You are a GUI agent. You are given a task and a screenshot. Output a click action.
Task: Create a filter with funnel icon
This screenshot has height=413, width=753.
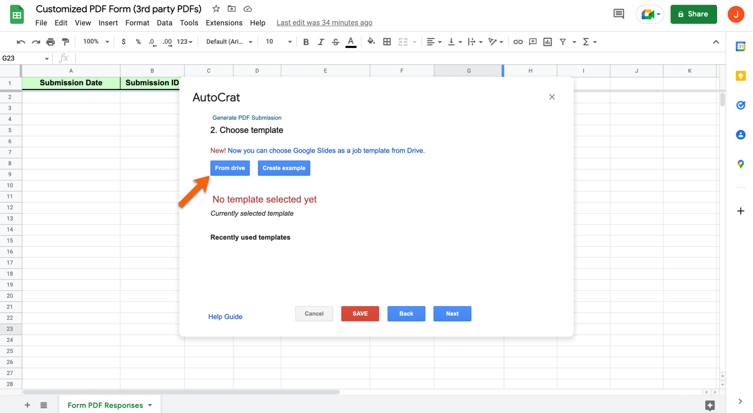click(563, 42)
